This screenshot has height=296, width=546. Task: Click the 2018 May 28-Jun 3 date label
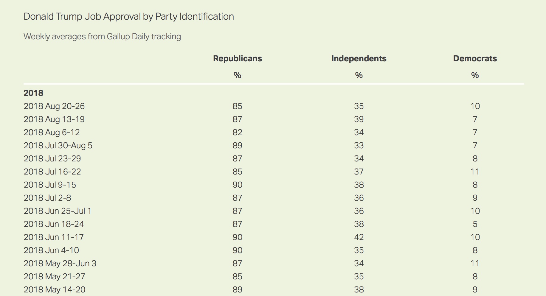point(60,263)
